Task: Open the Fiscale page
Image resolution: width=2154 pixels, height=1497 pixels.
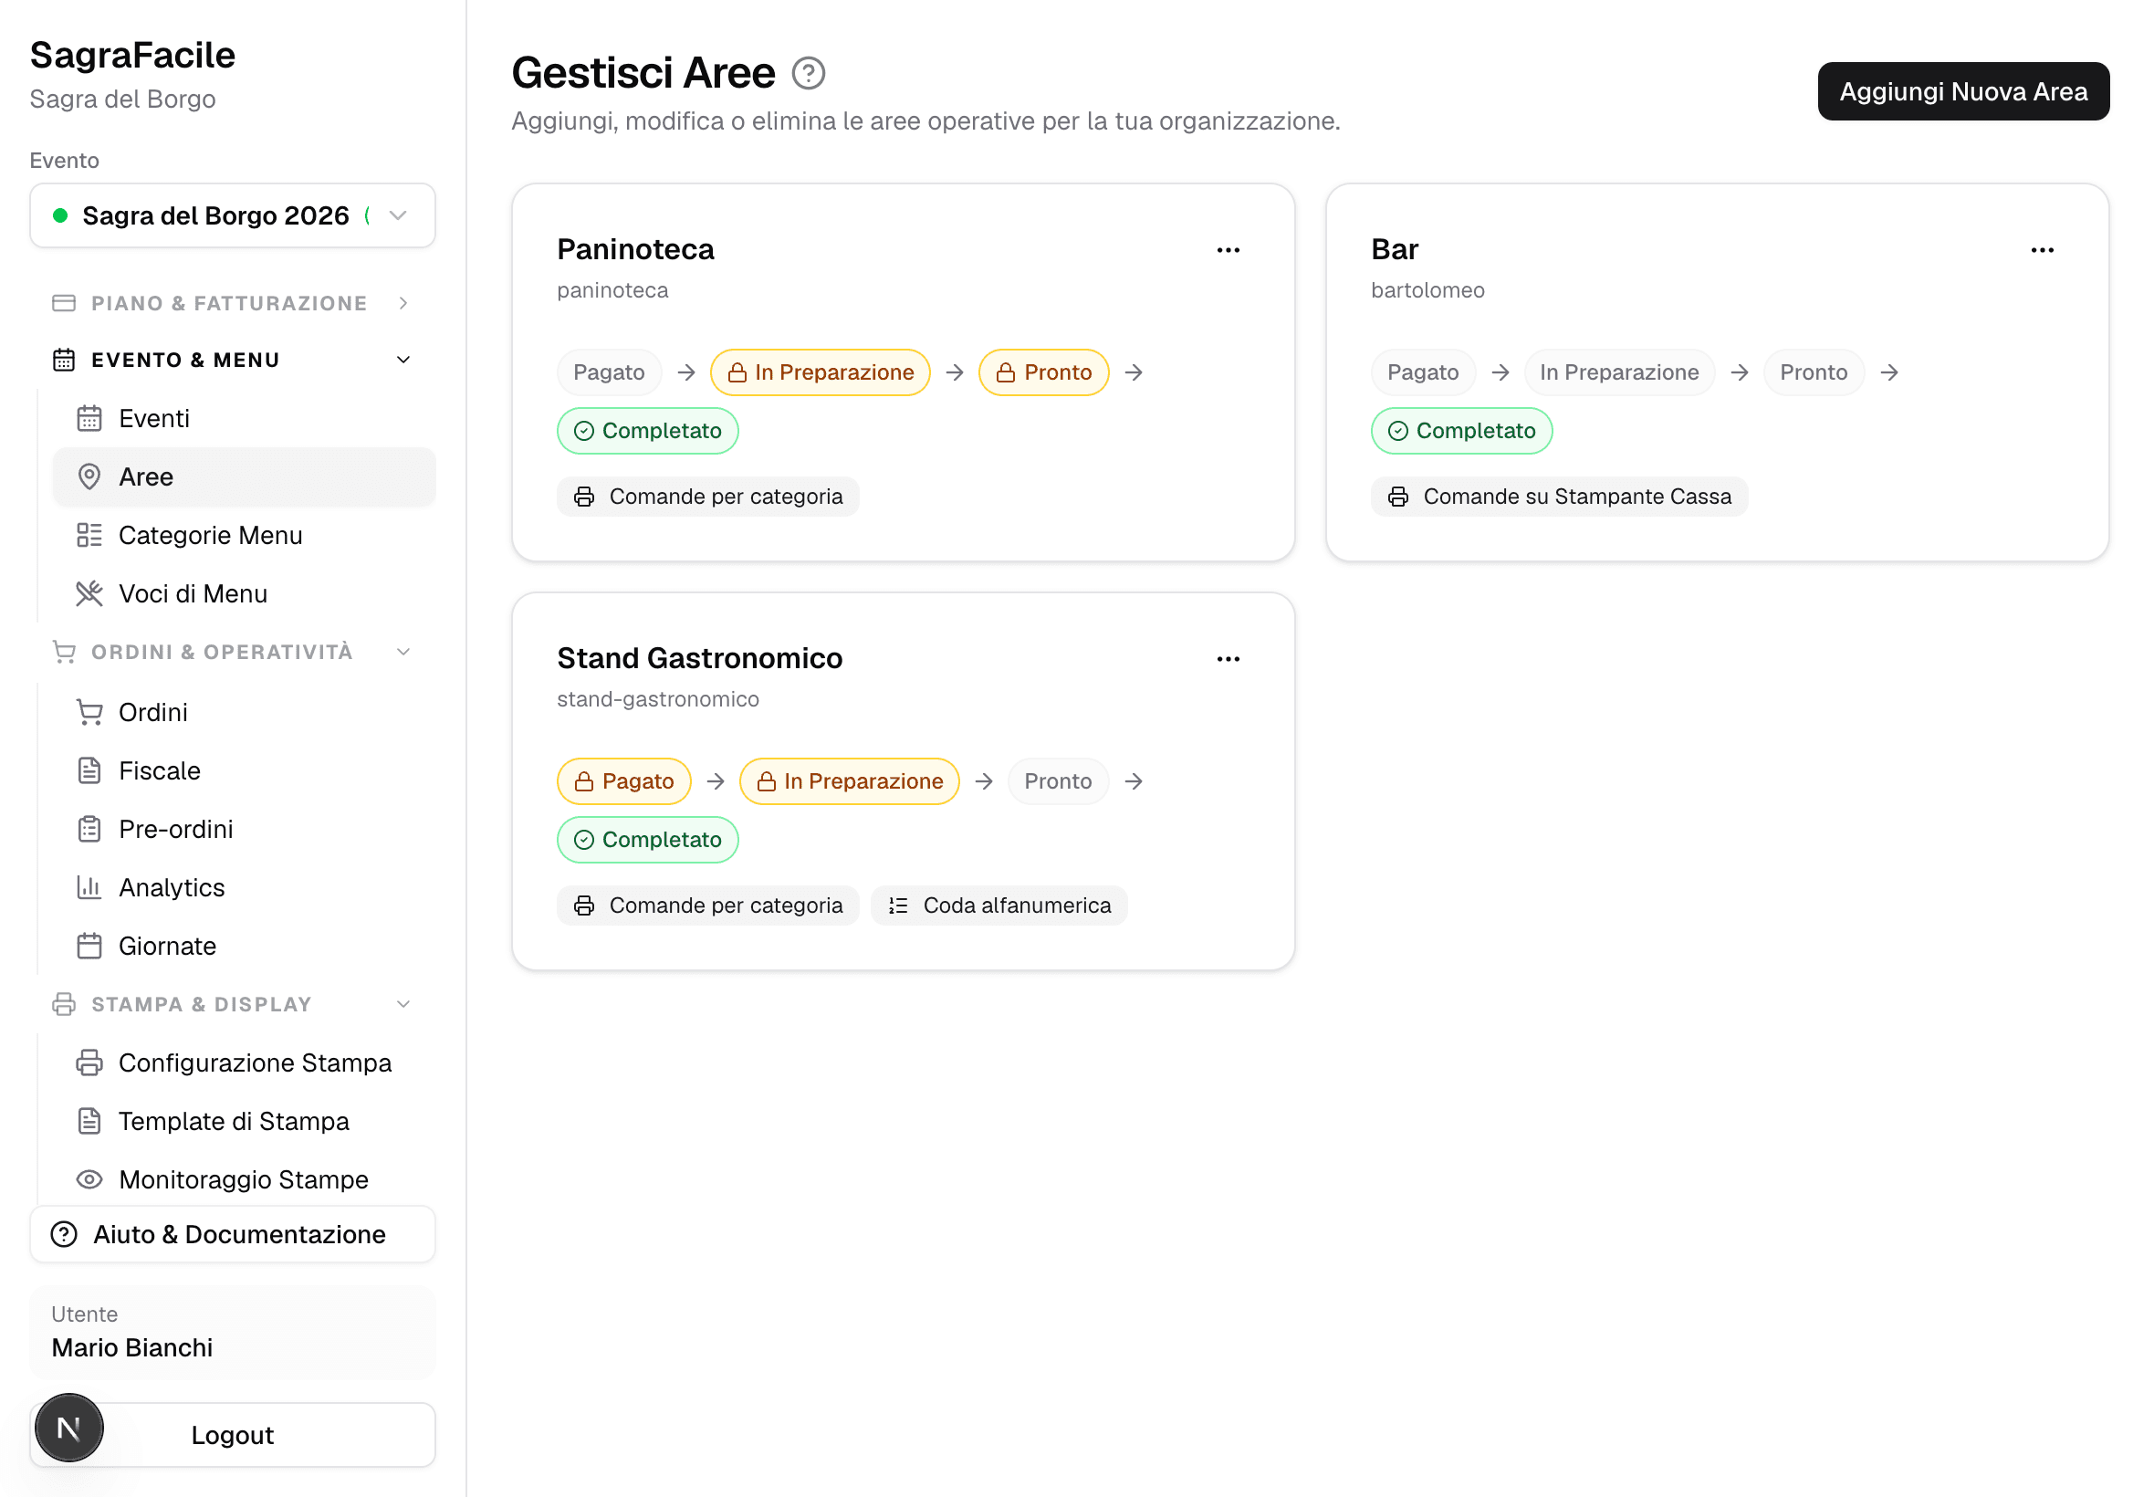Action: [244, 770]
